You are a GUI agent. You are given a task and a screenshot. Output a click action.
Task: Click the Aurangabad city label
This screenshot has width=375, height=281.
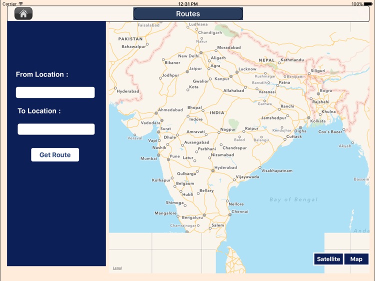(196, 142)
